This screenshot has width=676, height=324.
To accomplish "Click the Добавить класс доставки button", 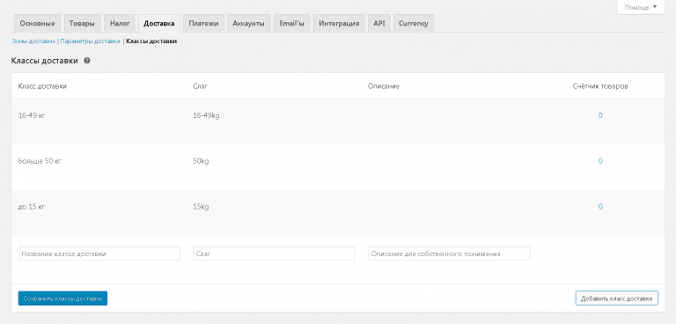I will [x=616, y=298].
